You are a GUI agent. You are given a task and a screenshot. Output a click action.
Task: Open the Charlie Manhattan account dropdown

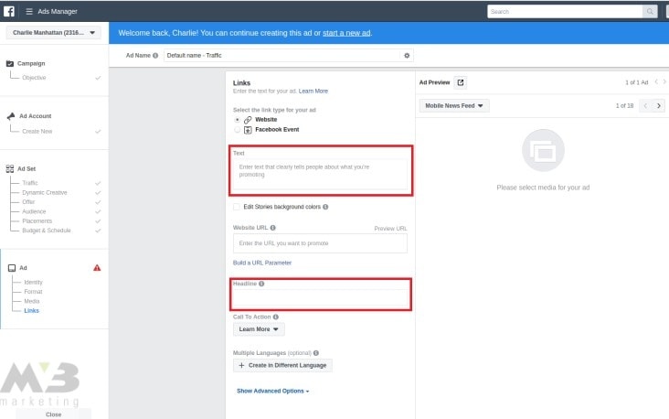click(53, 32)
